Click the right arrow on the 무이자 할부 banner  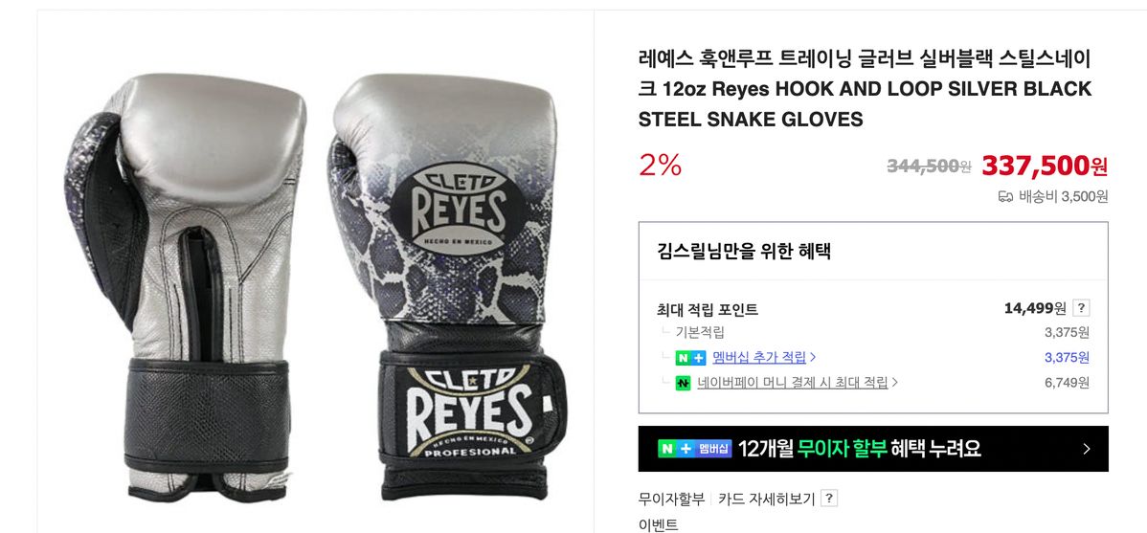pyautogui.click(x=1087, y=449)
